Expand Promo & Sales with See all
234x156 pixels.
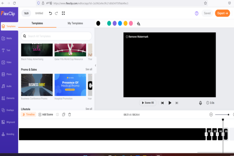click(x=89, y=69)
